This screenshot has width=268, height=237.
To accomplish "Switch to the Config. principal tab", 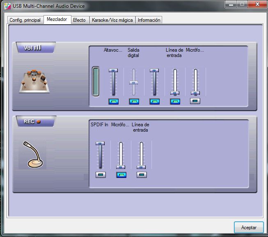I will [25, 20].
